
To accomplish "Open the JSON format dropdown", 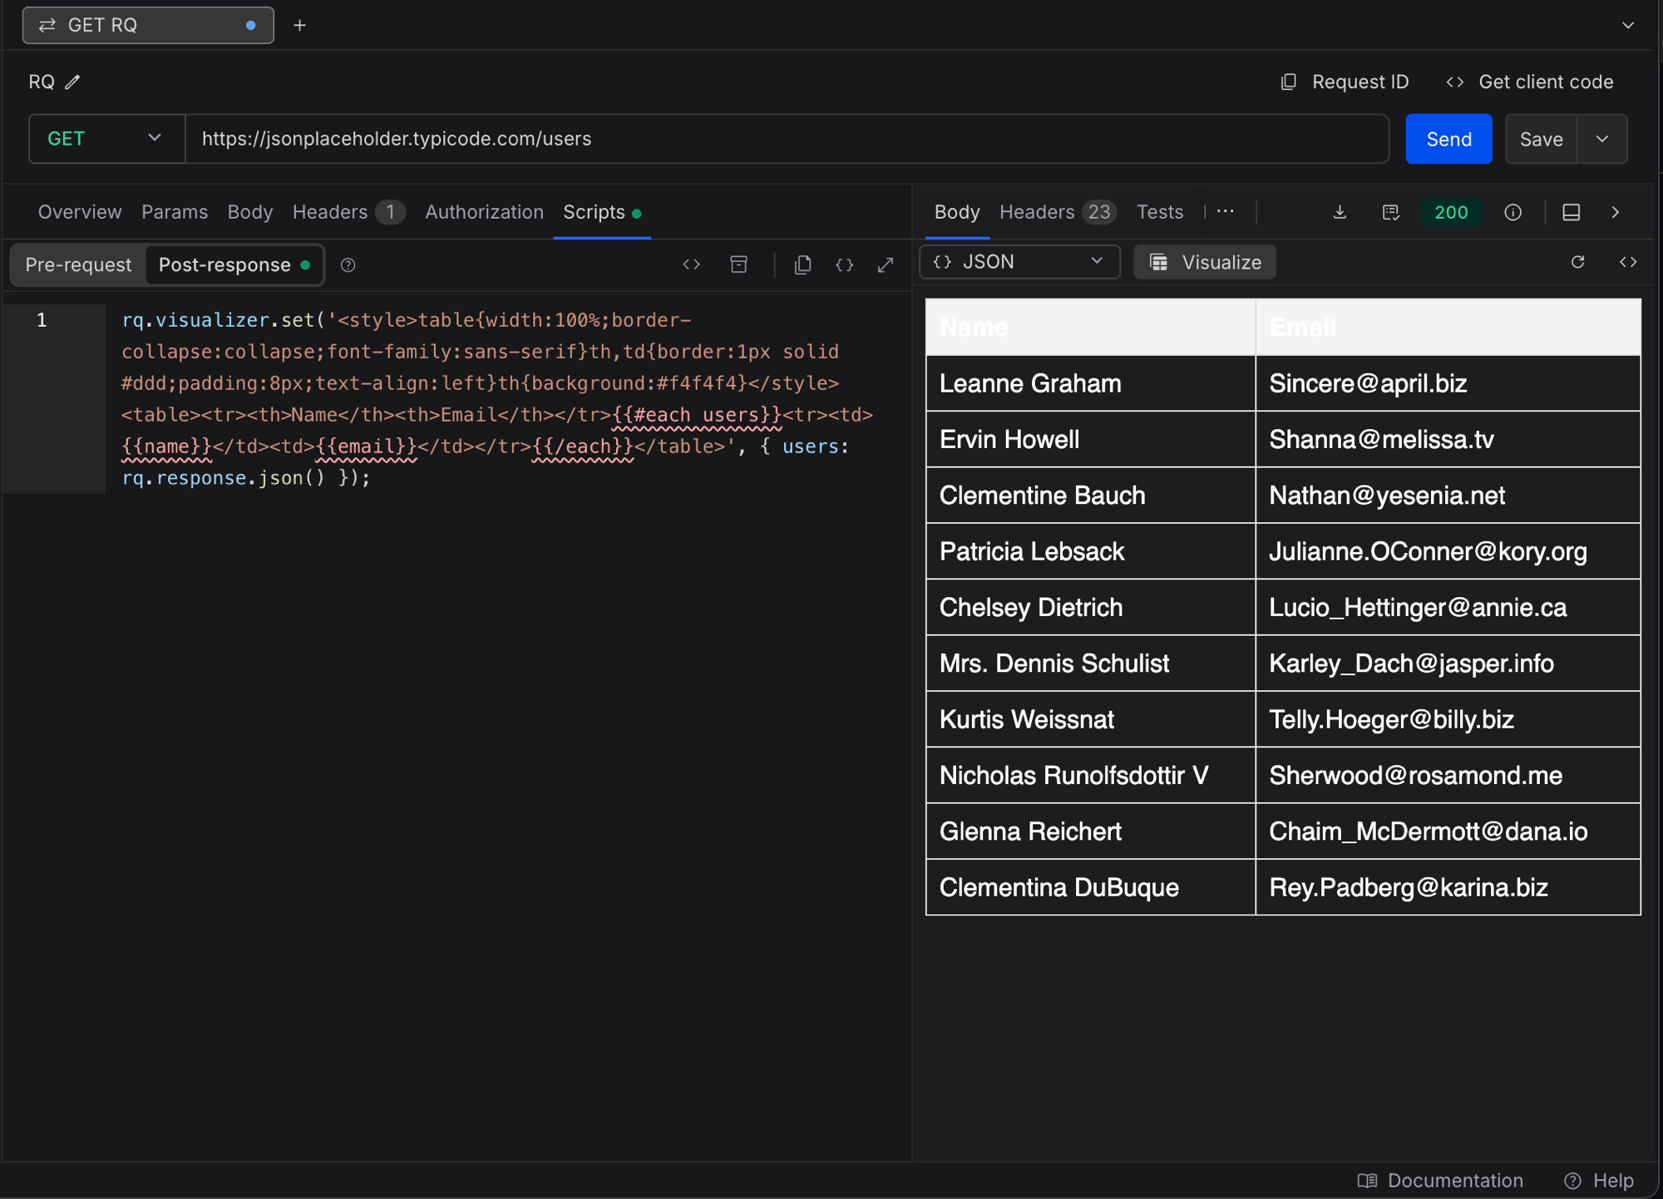I will coord(1019,263).
